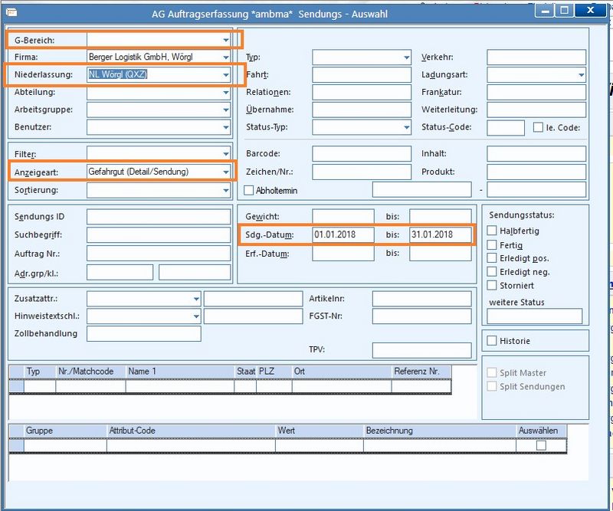The height and width of the screenshot is (511, 613).
Task: Expand the Filter dropdown
Action: [226, 154]
